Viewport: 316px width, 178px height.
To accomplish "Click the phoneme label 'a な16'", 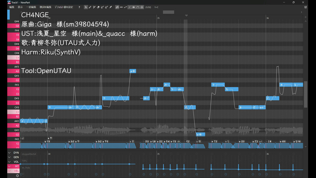I will 297,141.
